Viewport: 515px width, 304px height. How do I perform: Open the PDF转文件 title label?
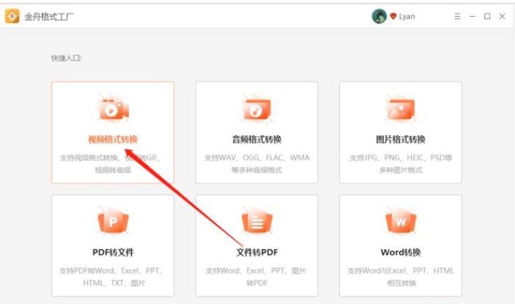tap(113, 252)
